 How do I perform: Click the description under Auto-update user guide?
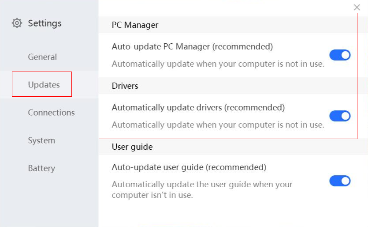(202, 189)
